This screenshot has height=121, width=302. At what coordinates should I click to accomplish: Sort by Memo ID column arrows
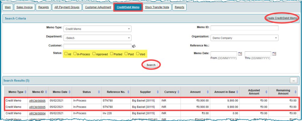(46, 92)
